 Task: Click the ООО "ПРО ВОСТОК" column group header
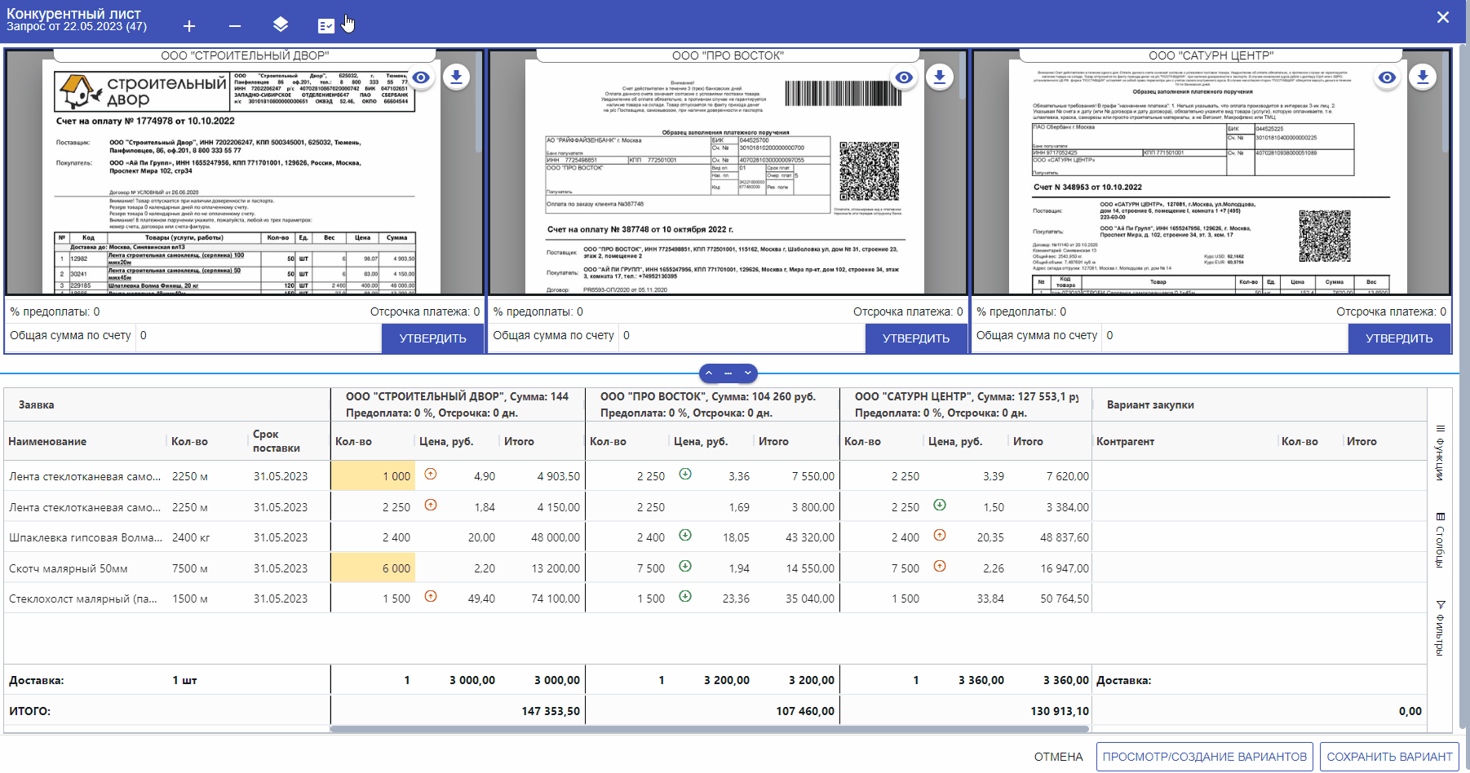[x=712, y=404]
